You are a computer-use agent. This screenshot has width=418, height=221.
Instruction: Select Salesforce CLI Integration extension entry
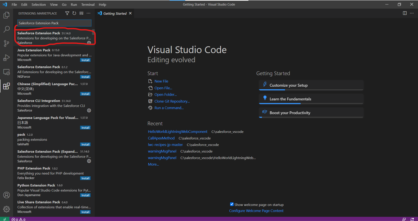(x=54, y=106)
